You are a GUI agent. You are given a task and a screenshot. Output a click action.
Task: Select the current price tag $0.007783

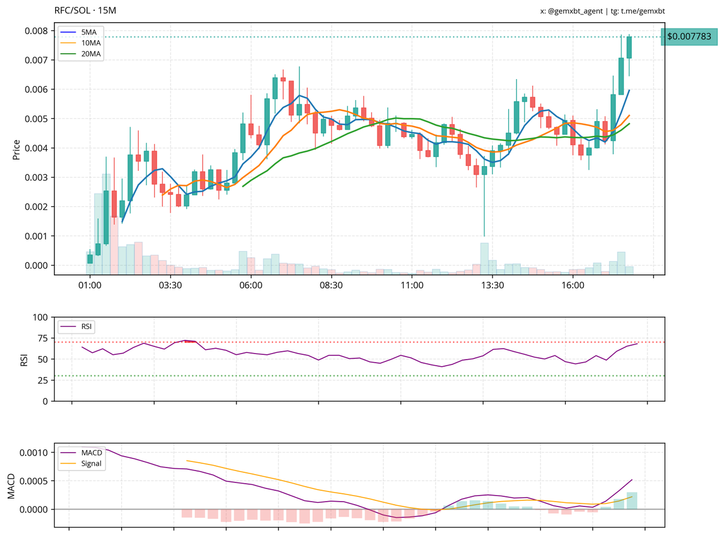pos(688,37)
